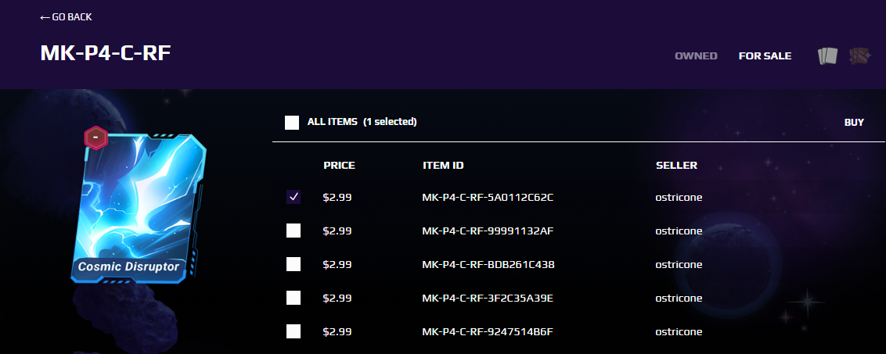Switch to the FOR SALE tab

click(765, 56)
